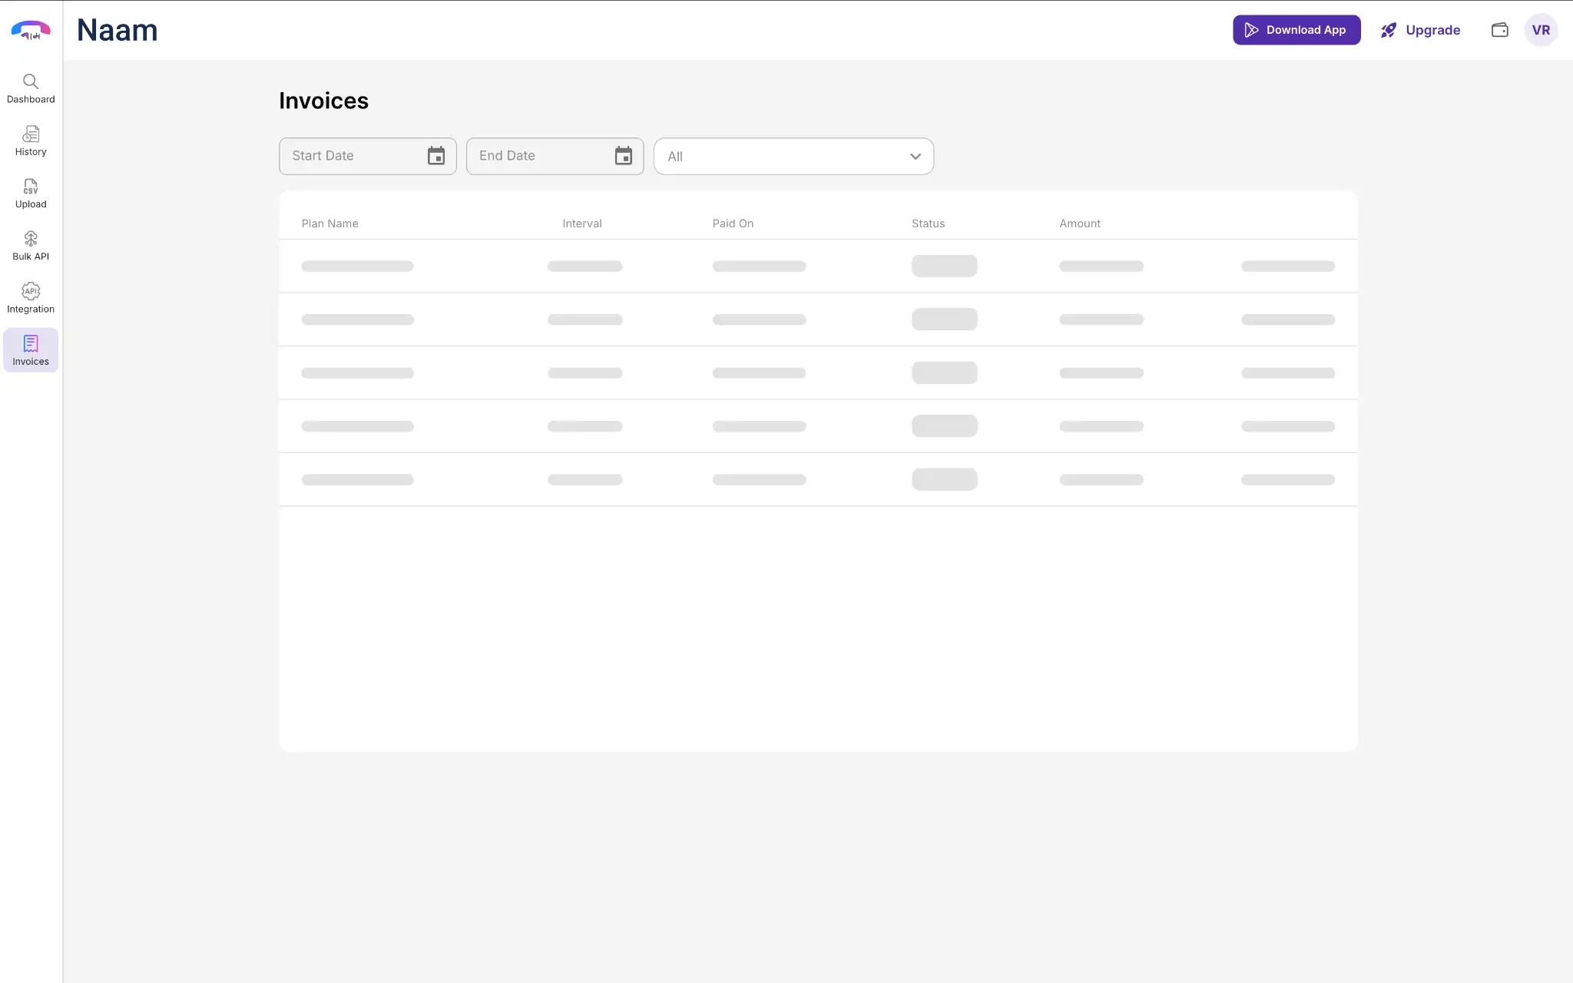The image size is (1573, 983).
Task: Choose a status from the All dropdown
Action: (x=793, y=157)
